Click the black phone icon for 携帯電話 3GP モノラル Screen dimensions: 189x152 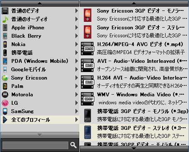88,116
